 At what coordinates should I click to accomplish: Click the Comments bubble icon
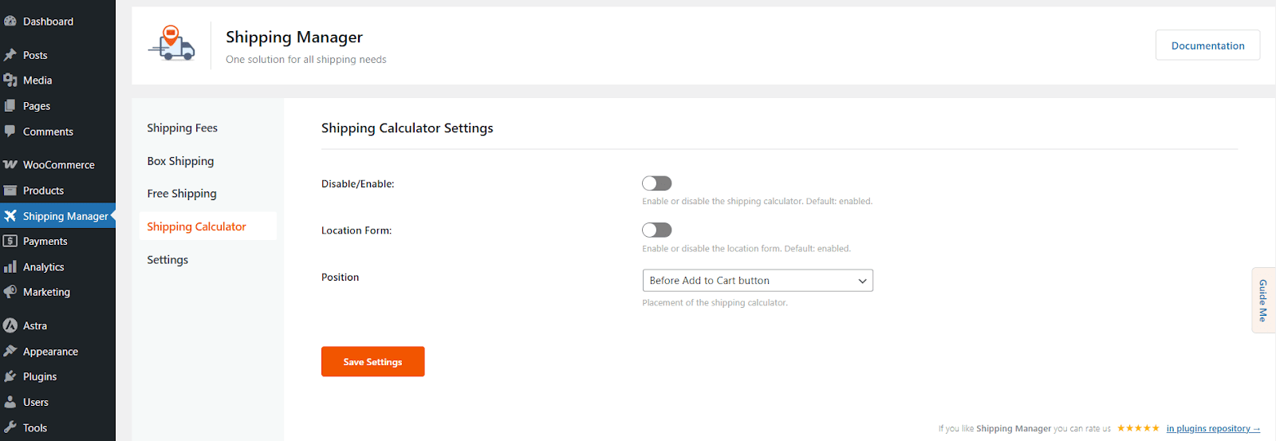coord(10,132)
